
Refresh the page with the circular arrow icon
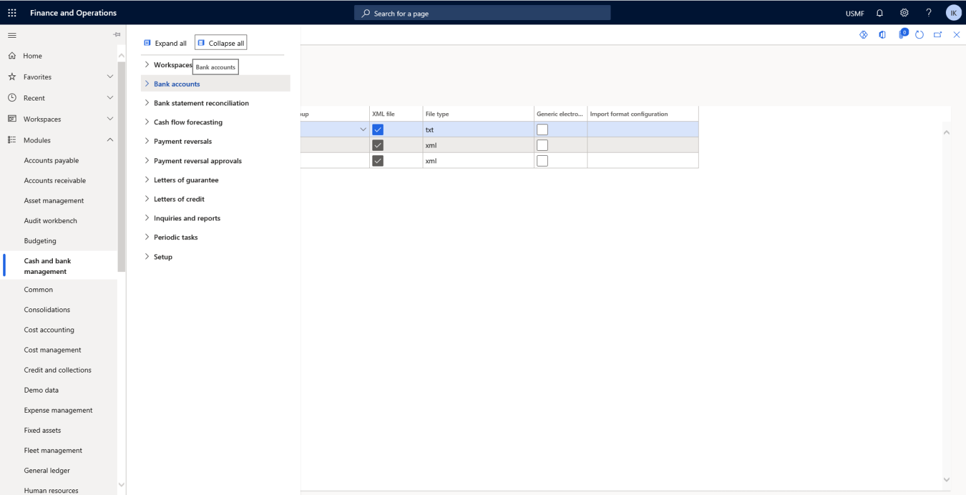pyautogui.click(x=919, y=35)
